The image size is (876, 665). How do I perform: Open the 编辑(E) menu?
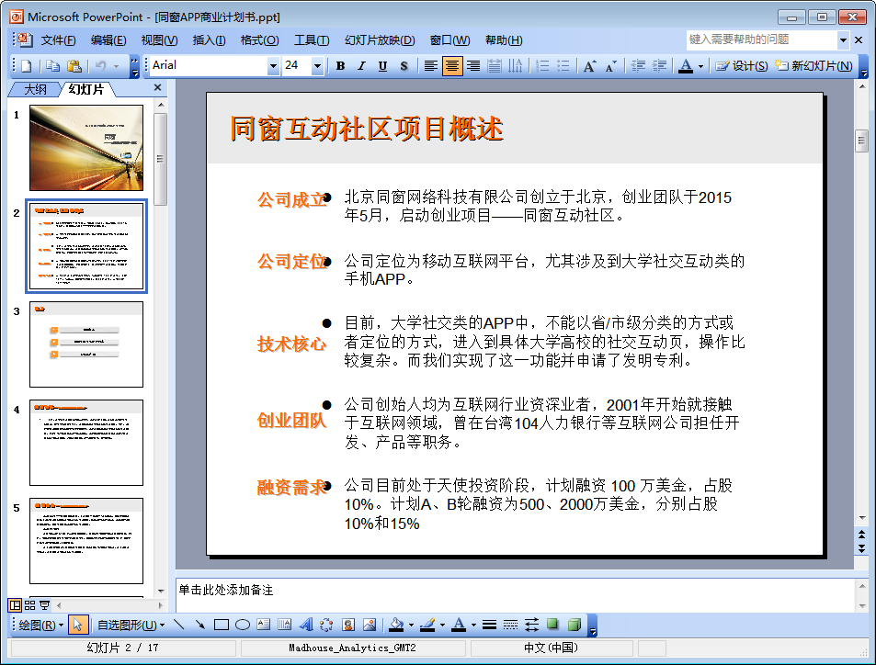(108, 40)
